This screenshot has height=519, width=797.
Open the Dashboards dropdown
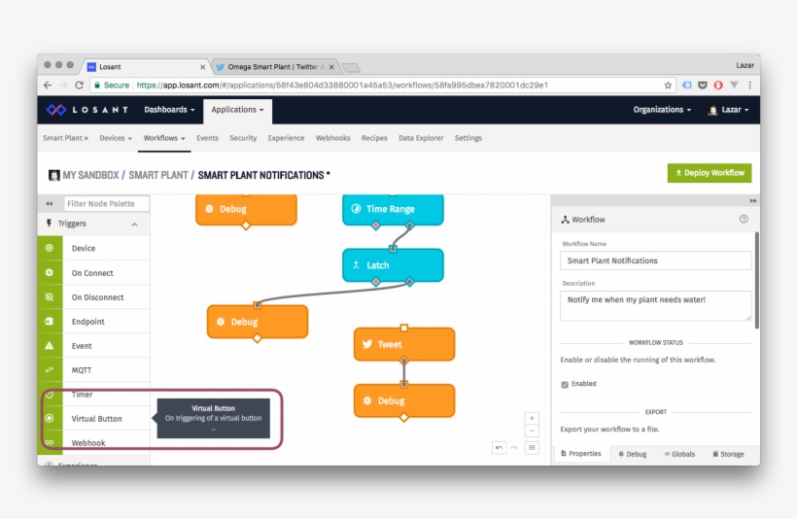pos(169,110)
